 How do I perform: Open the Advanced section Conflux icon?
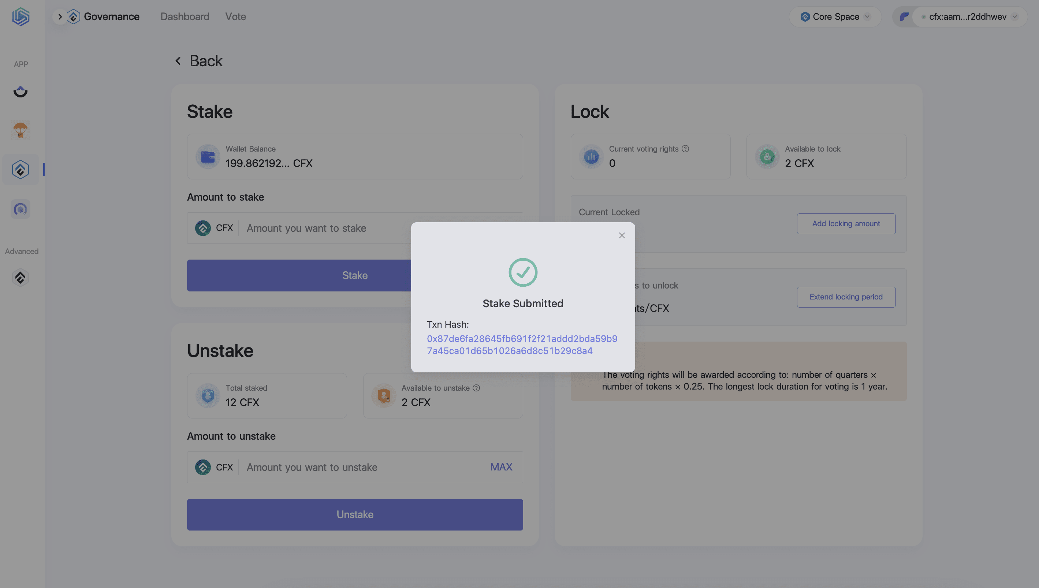(x=21, y=278)
